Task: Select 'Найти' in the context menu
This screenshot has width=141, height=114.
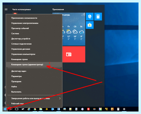Action: [34, 87]
